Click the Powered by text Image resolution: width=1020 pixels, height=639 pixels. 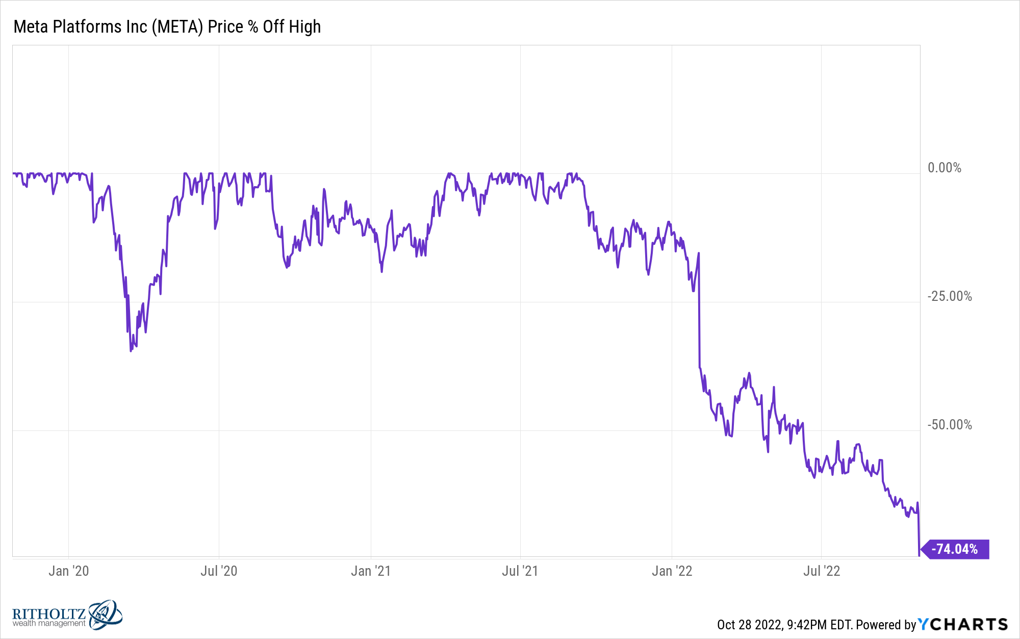(886, 625)
